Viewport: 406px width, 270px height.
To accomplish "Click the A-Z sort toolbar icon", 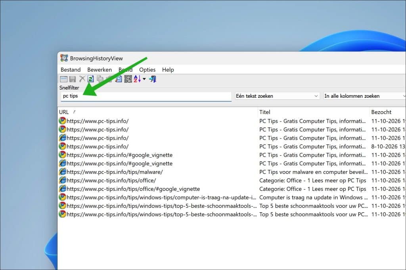I will [137, 79].
